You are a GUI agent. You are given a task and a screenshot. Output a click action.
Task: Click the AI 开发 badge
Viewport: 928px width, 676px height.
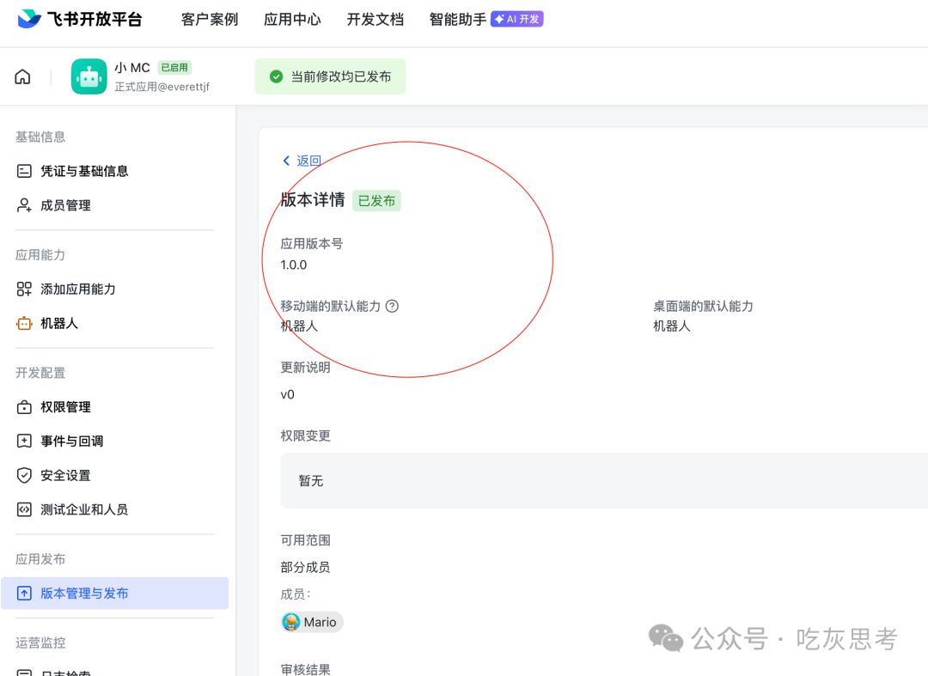517,19
